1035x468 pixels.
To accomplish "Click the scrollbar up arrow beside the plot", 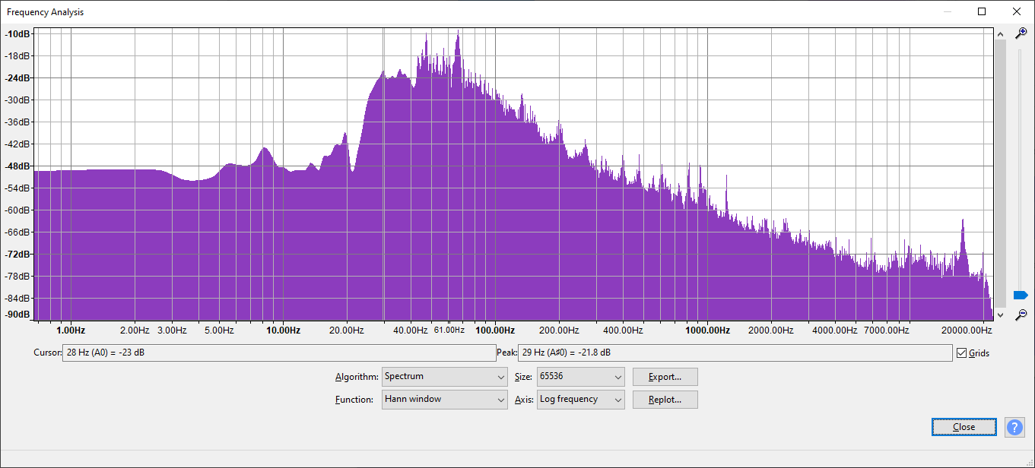I will point(1000,33).
